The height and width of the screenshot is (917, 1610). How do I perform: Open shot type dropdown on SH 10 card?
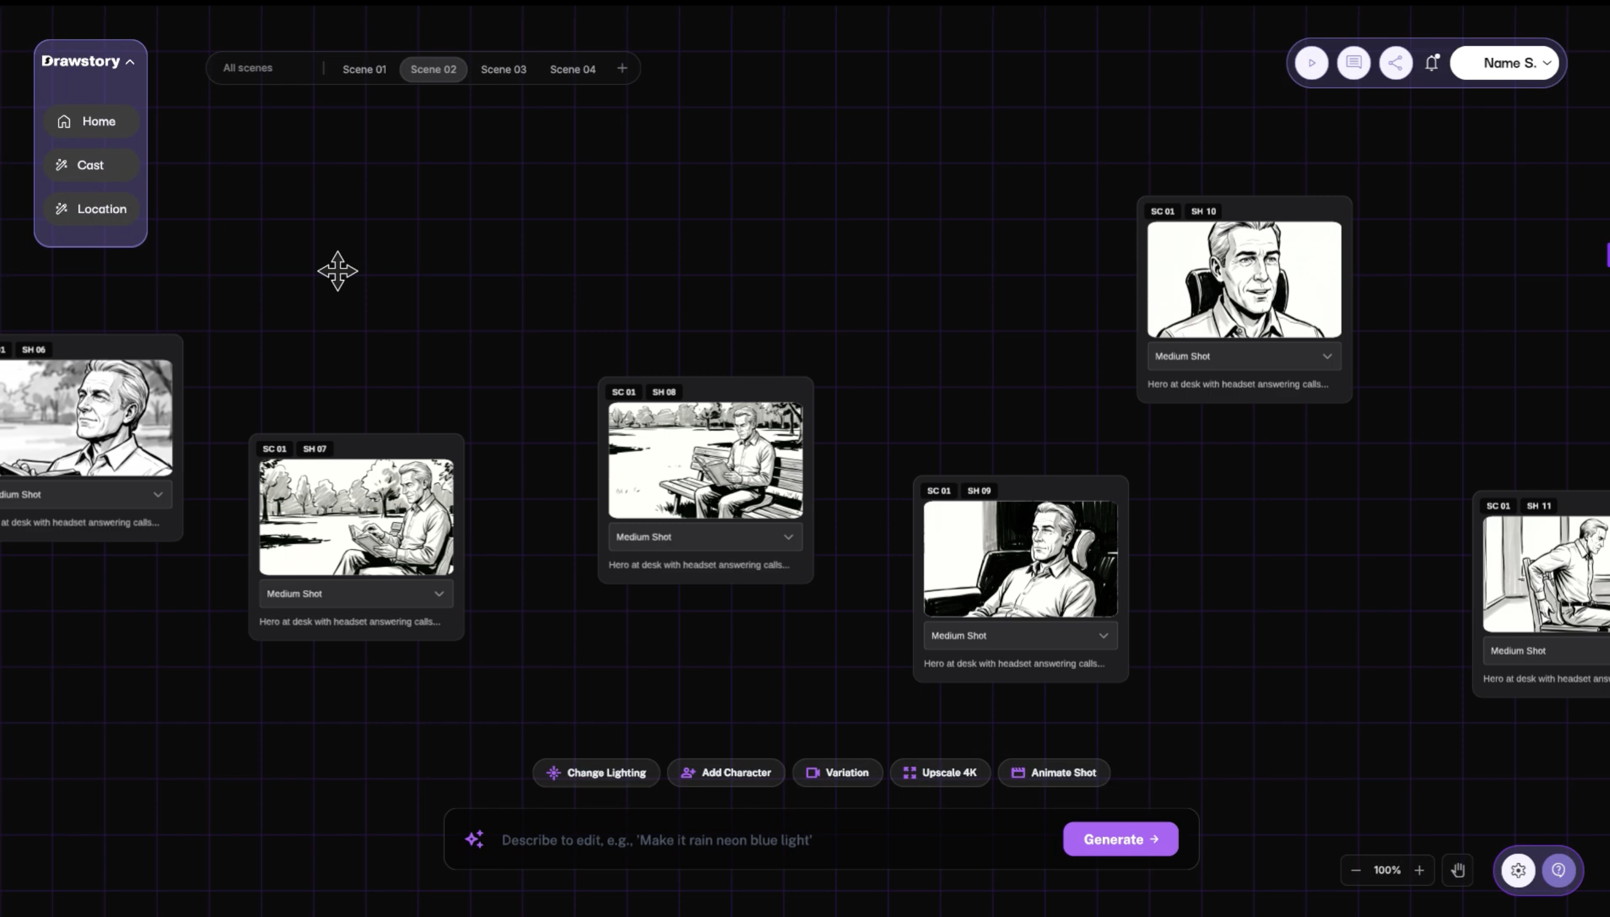pos(1244,357)
